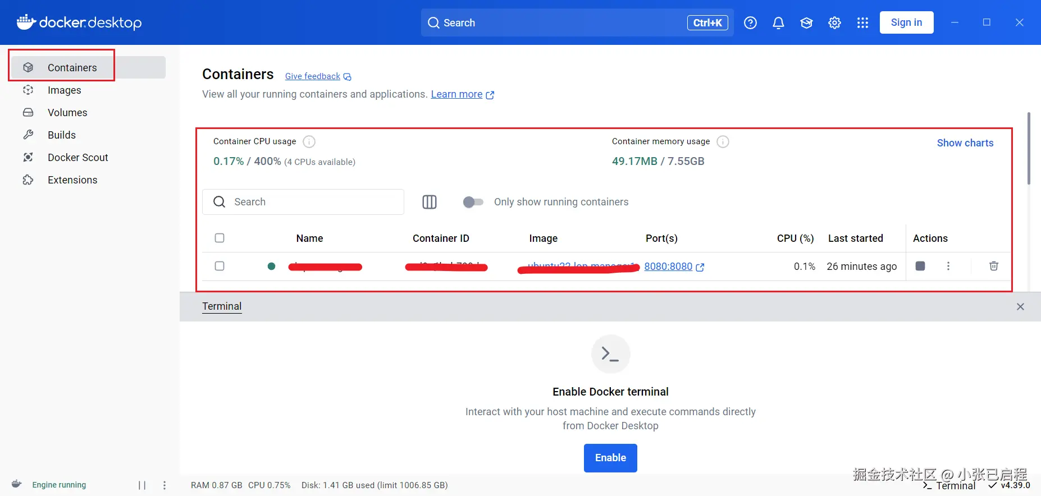
Task: Stop the running container
Action: tap(920, 266)
